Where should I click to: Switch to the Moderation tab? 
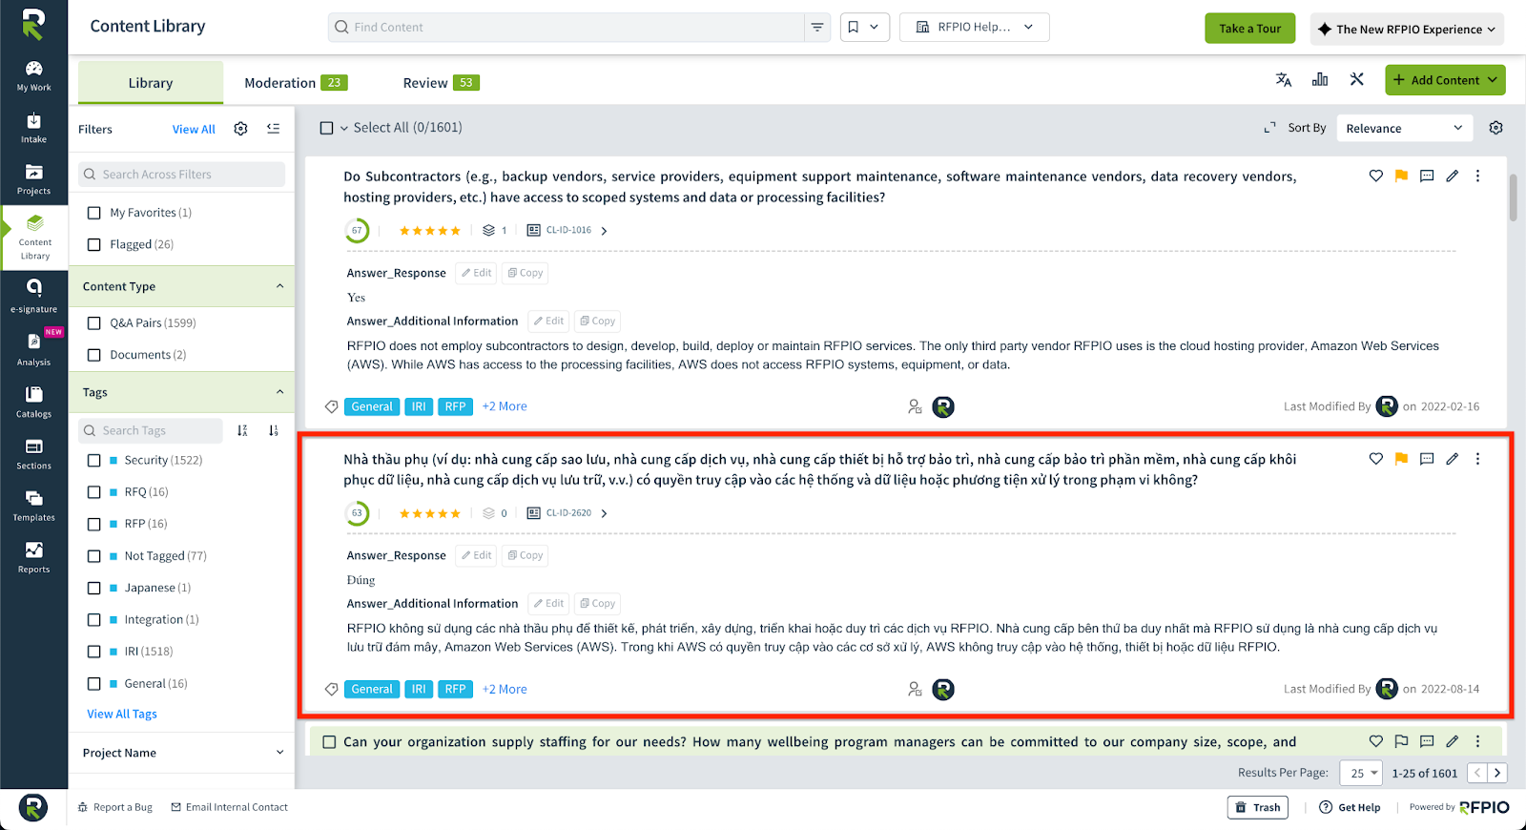click(x=296, y=83)
